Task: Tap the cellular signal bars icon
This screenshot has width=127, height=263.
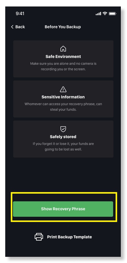Action: [98, 14]
